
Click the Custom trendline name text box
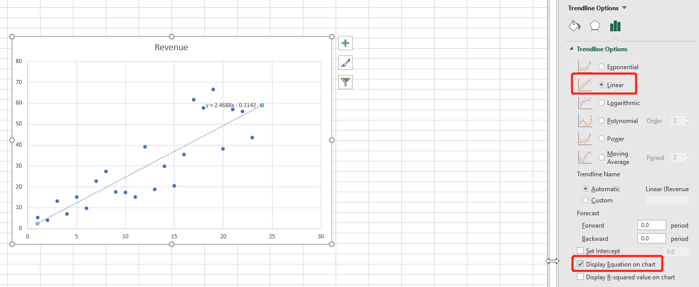click(667, 200)
